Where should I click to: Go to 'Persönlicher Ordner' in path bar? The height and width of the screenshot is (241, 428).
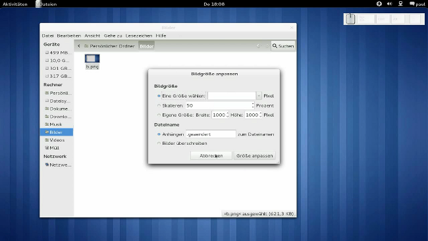[109, 46]
